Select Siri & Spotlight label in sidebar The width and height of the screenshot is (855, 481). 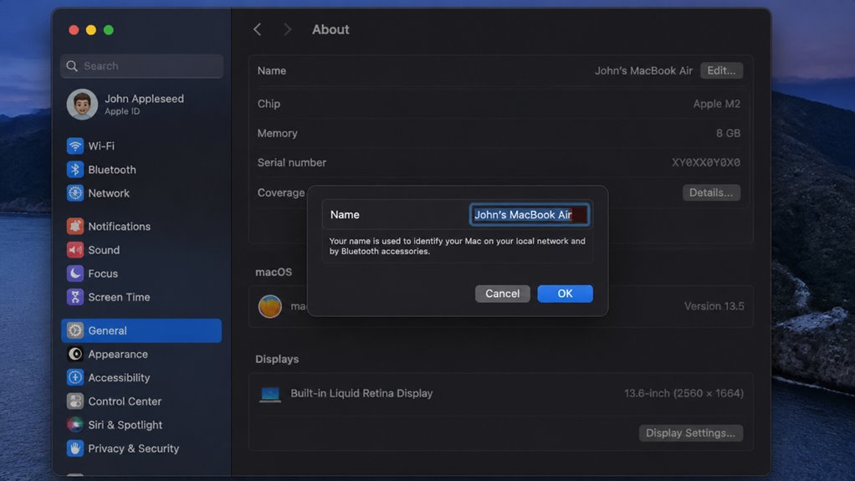point(125,425)
